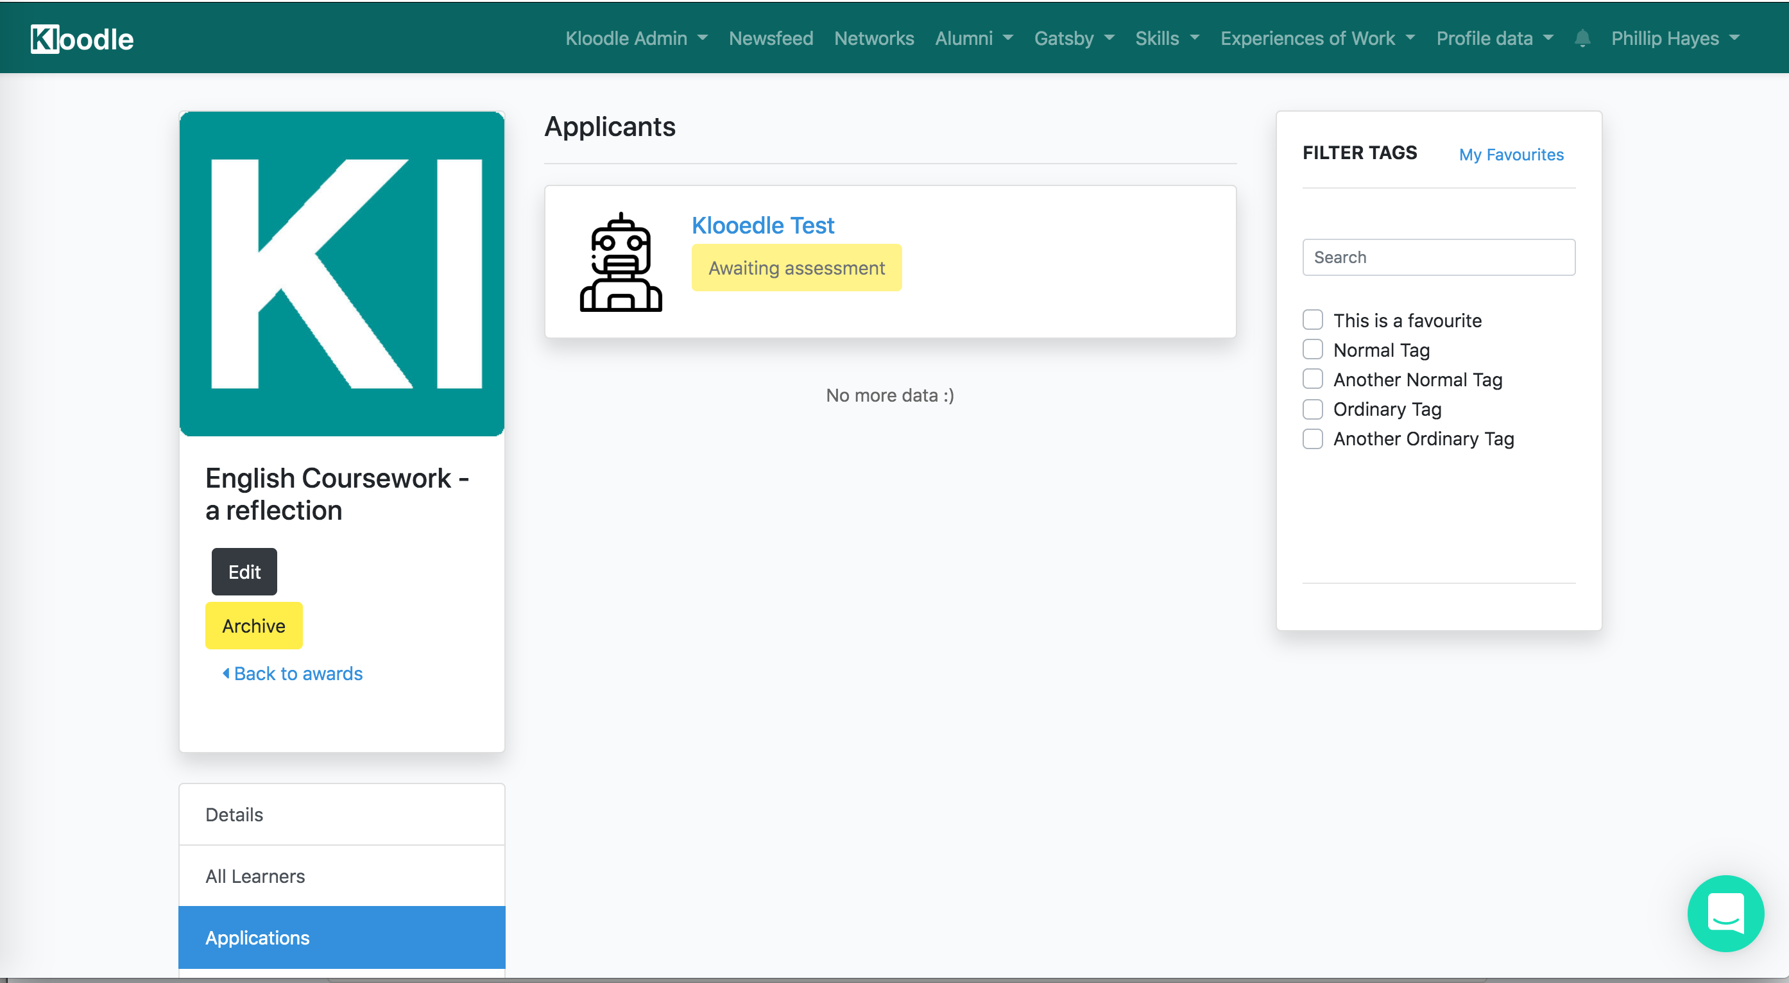Expand the Kloodle Admin dropdown

636,38
